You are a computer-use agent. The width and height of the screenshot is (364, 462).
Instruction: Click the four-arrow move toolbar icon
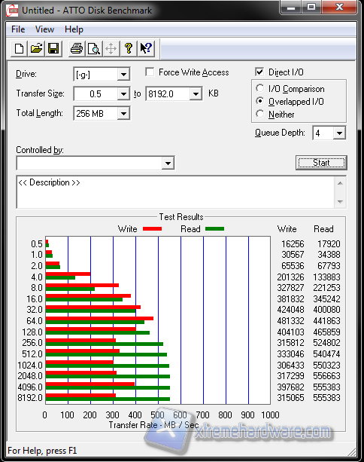(111, 48)
